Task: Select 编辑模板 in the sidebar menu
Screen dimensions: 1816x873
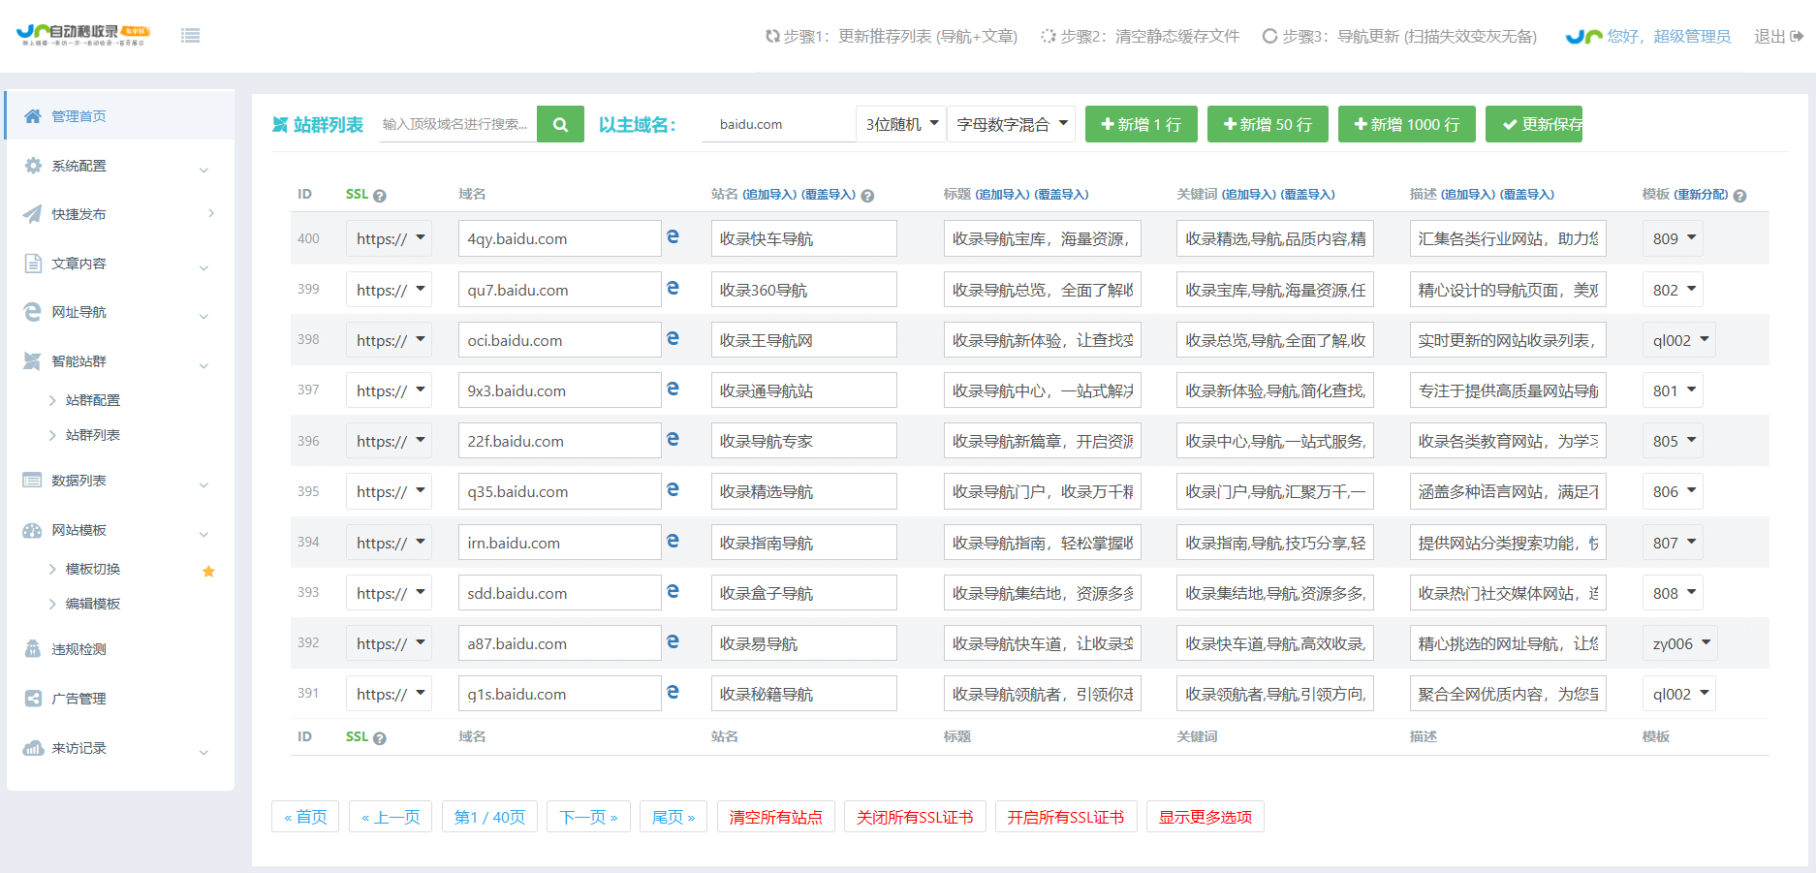Action: coord(89,604)
